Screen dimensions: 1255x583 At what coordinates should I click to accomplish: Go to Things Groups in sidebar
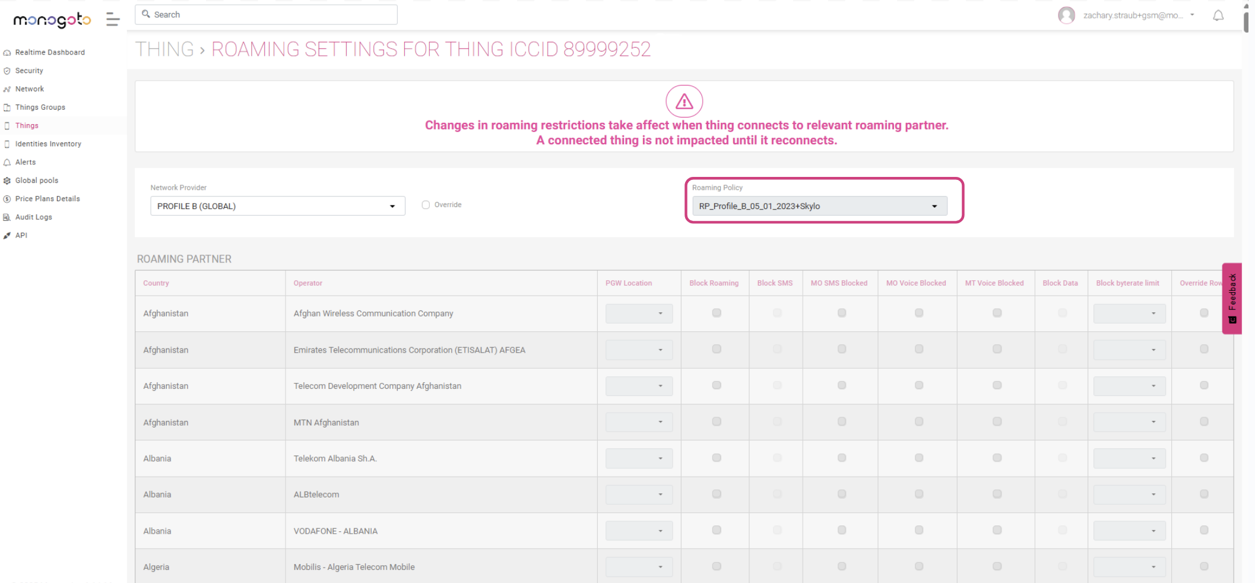tap(40, 107)
